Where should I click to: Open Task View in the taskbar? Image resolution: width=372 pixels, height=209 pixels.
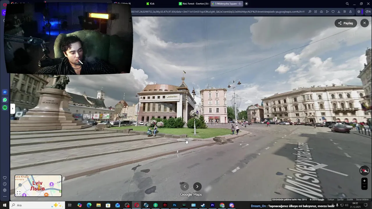point(70,205)
